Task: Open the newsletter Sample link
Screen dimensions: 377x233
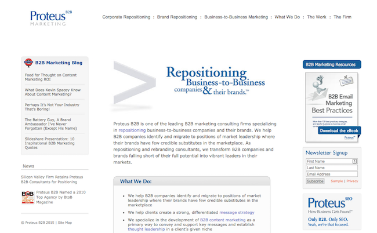Action: pos(336,181)
